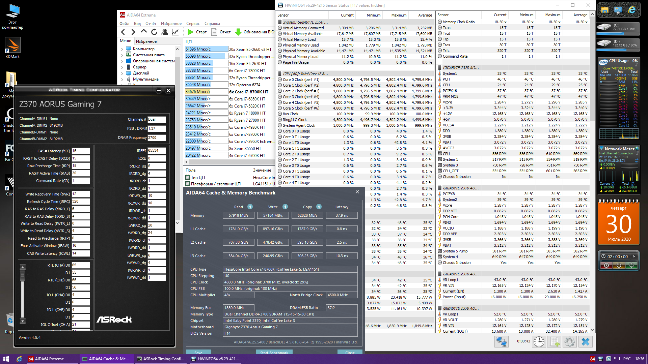The height and width of the screenshot is (364, 648).
Task: Toggle Платформа / степпинг ЦП checkbox
Action: pyautogui.click(x=188, y=184)
